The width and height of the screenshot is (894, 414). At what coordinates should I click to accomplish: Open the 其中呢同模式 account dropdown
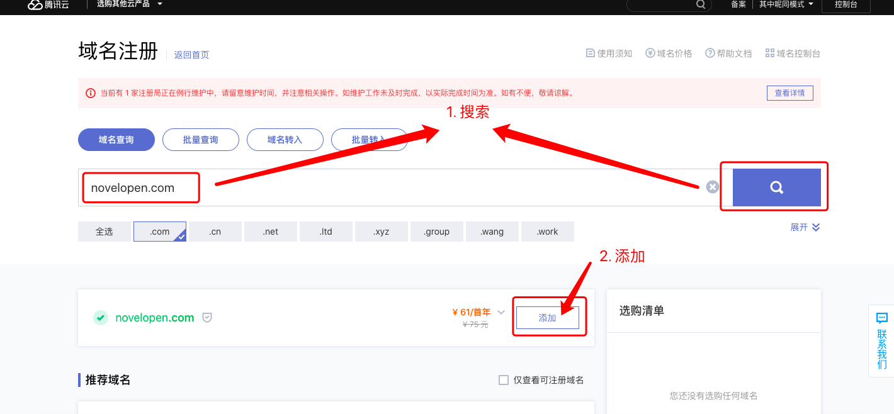tap(786, 4)
